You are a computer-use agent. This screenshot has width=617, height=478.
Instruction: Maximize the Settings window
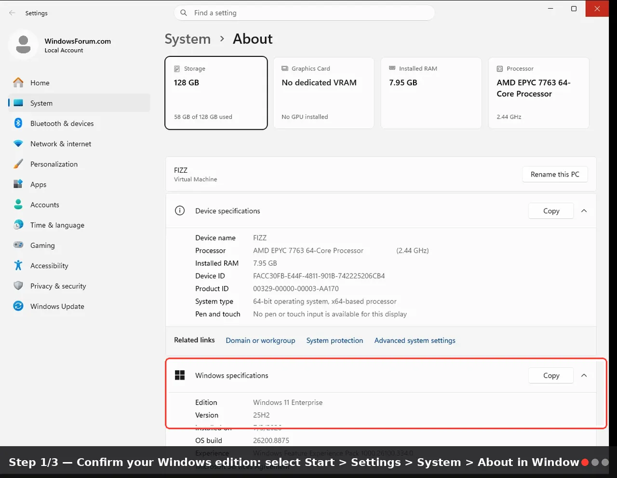click(x=574, y=9)
